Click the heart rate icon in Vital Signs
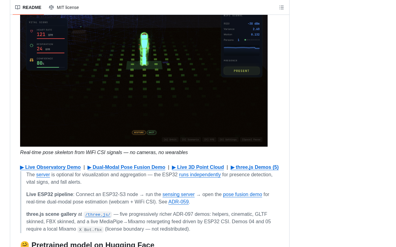Image resolution: width=396 pixels, height=247 pixels. (32, 31)
